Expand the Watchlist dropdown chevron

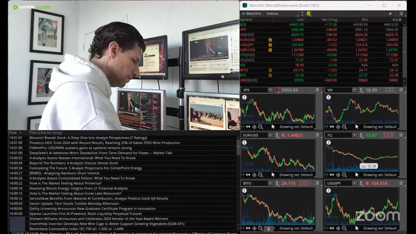[x=243, y=14]
